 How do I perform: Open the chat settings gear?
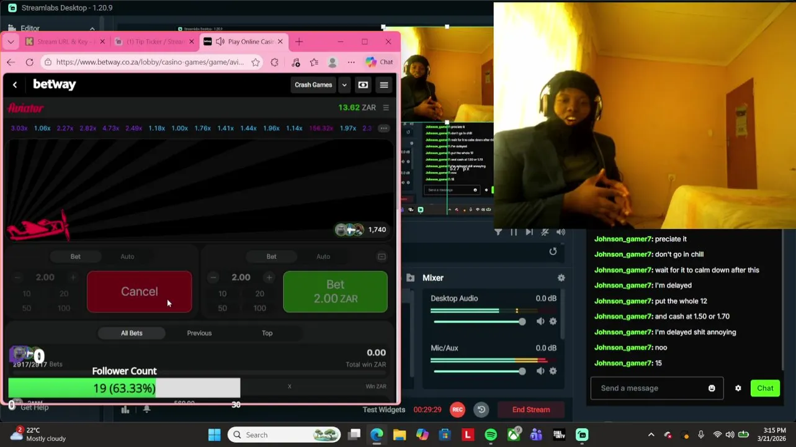(738, 389)
